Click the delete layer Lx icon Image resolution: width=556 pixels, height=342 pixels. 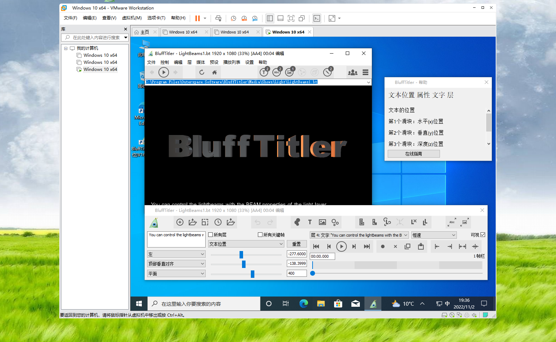[x=414, y=222]
